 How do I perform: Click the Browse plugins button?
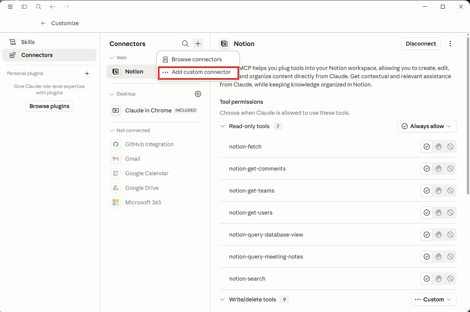click(50, 106)
